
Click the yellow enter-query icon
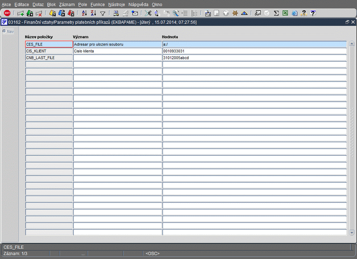pyautogui.click(x=53, y=13)
